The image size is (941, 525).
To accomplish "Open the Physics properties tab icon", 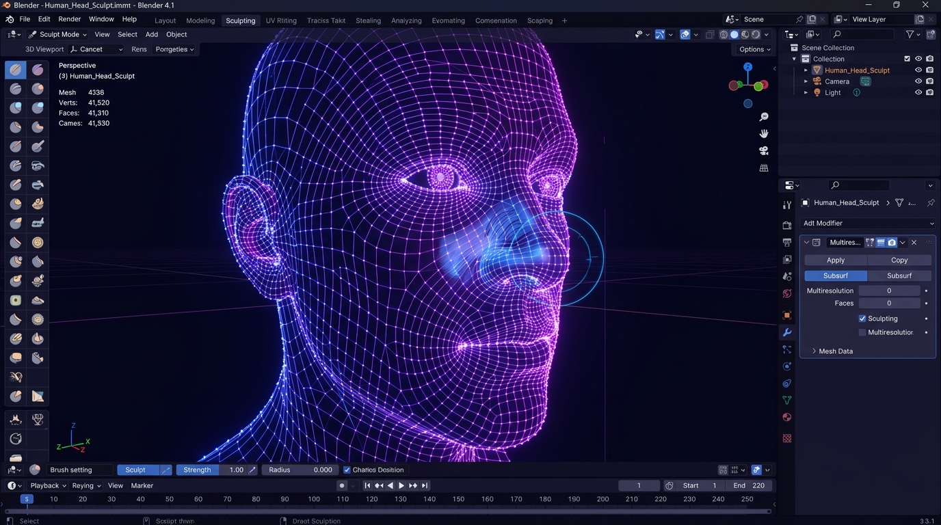I will point(787,366).
